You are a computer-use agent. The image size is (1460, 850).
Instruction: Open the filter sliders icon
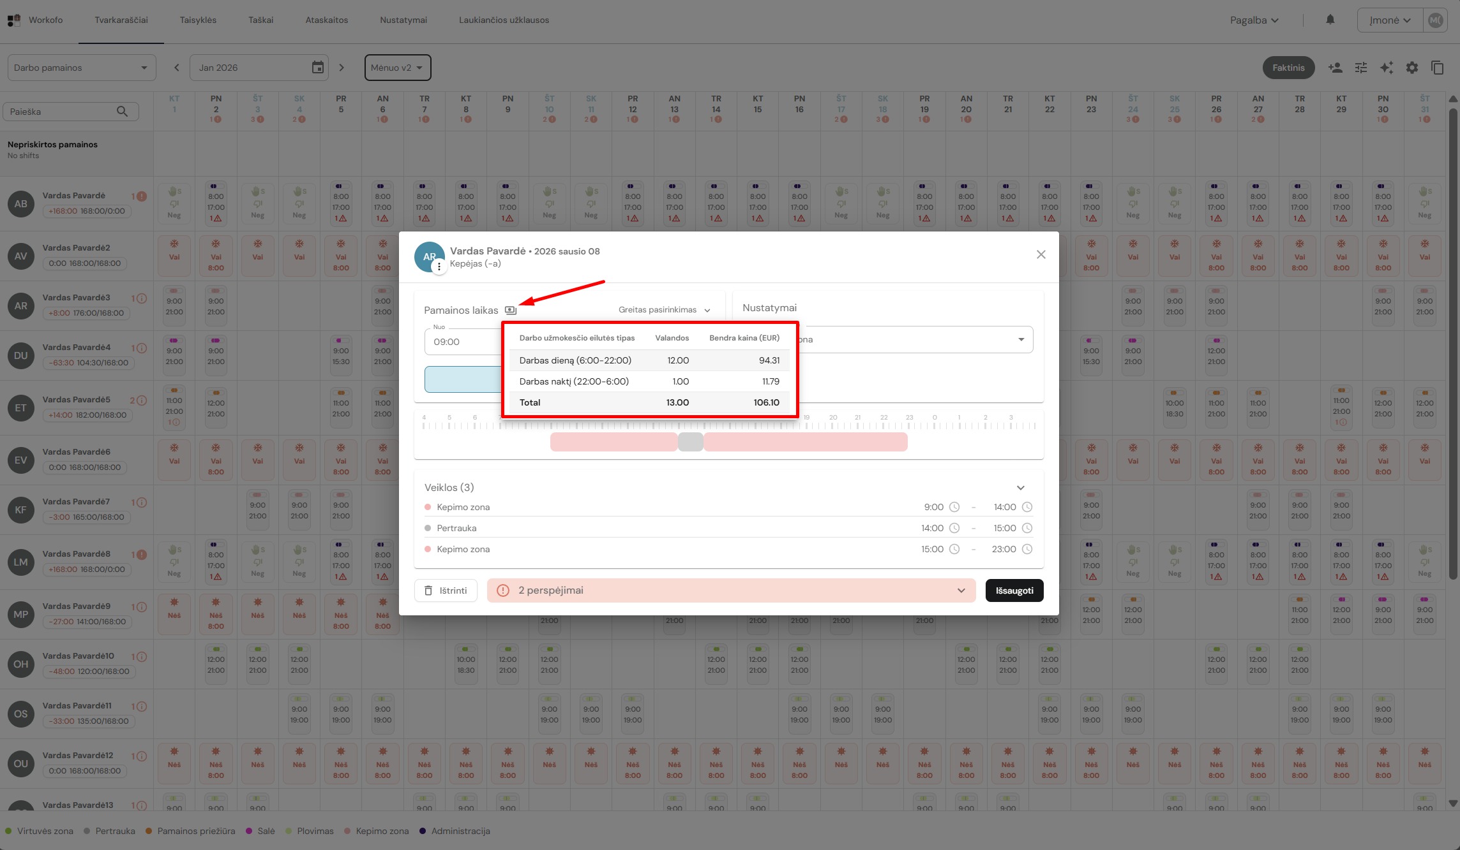coord(1361,68)
